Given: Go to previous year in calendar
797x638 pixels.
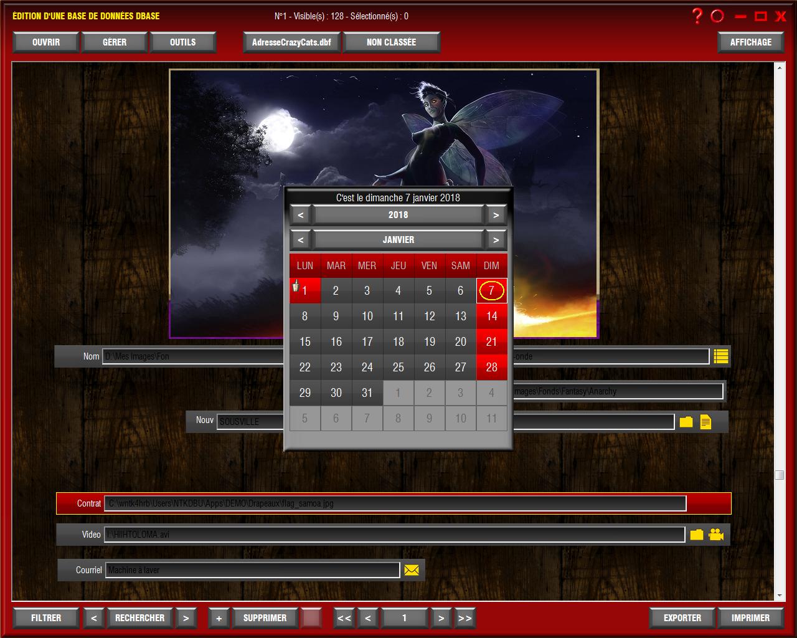Looking at the screenshot, I should click(301, 215).
